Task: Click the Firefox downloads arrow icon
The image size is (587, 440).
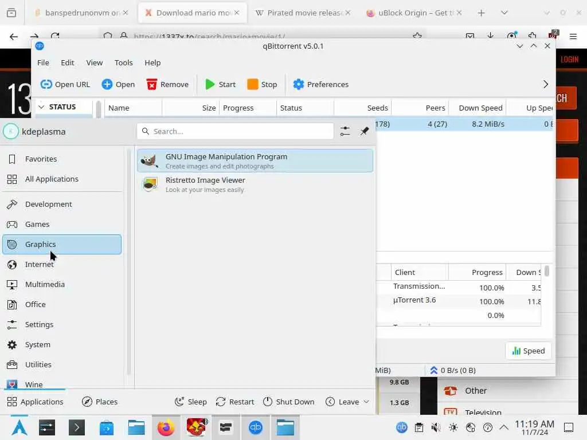Action: [x=491, y=36]
